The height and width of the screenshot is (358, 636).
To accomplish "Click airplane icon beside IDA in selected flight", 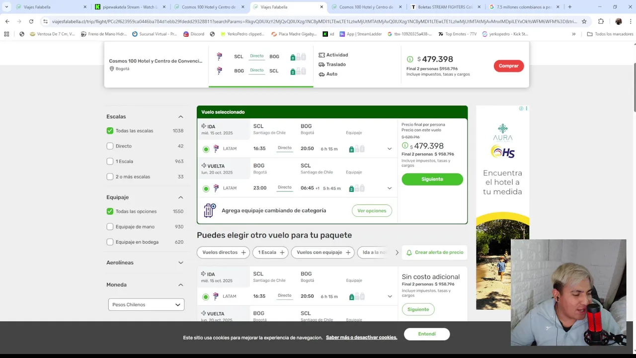I will coord(204,126).
